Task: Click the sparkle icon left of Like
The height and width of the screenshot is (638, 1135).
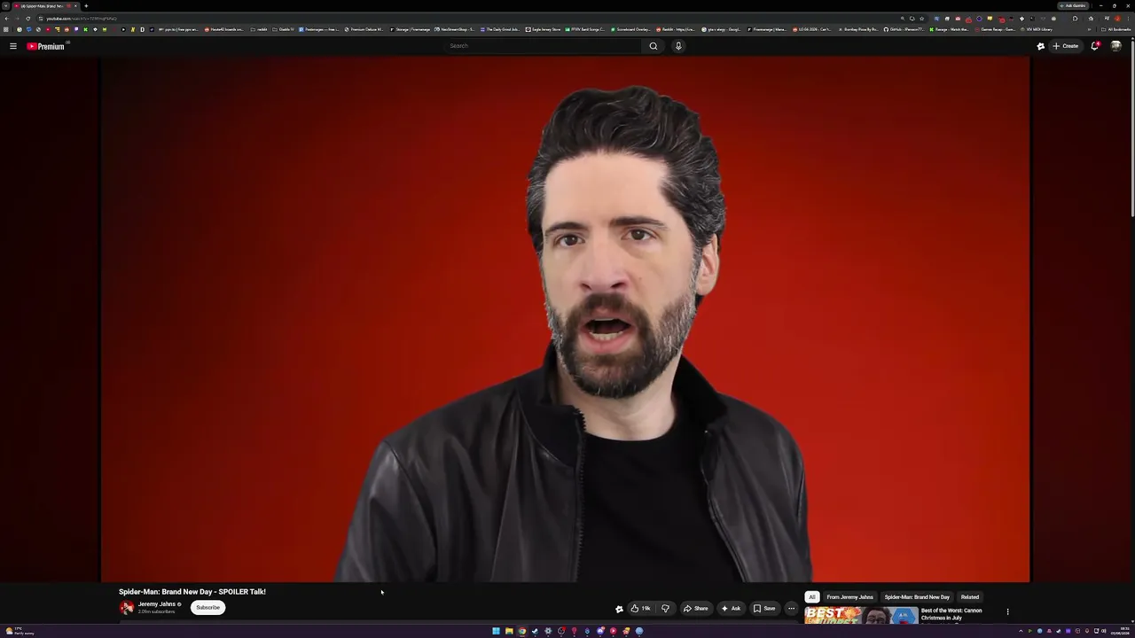Action: 619,609
